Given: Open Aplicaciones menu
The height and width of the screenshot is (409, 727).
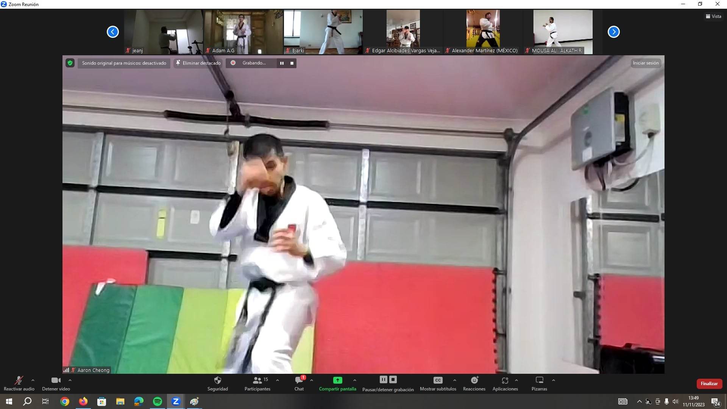Looking at the screenshot, I should tap(505, 383).
